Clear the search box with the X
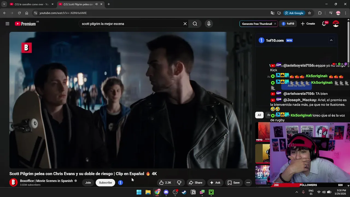Image resolution: width=350 pixels, height=197 pixels. (185, 24)
